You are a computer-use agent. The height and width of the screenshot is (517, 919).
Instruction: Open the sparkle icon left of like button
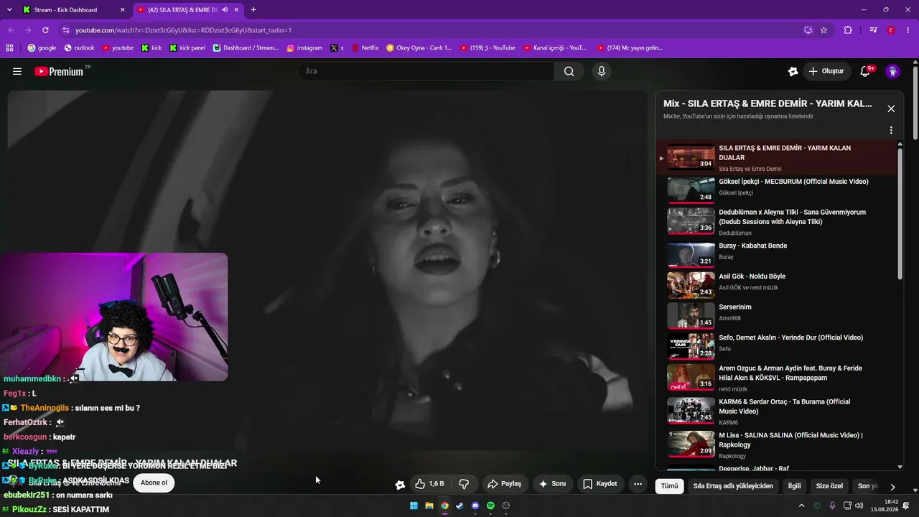point(400,485)
